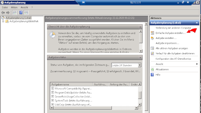Click task list vertical scrollbar up arrow
Viewport: 201px width, 113px height.
(140, 84)
